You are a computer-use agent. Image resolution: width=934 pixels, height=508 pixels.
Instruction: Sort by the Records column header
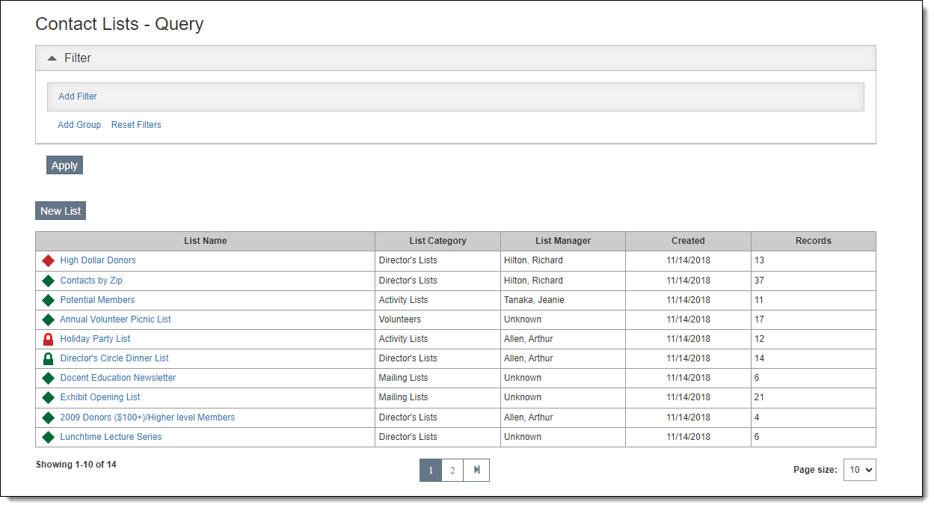(813, 241)
